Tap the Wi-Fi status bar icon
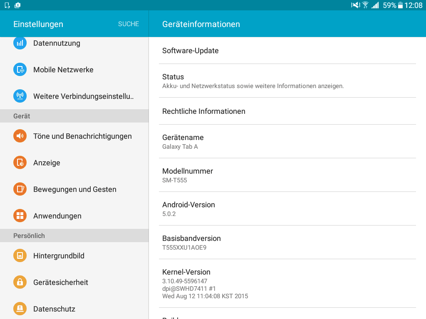 [365, 5]
